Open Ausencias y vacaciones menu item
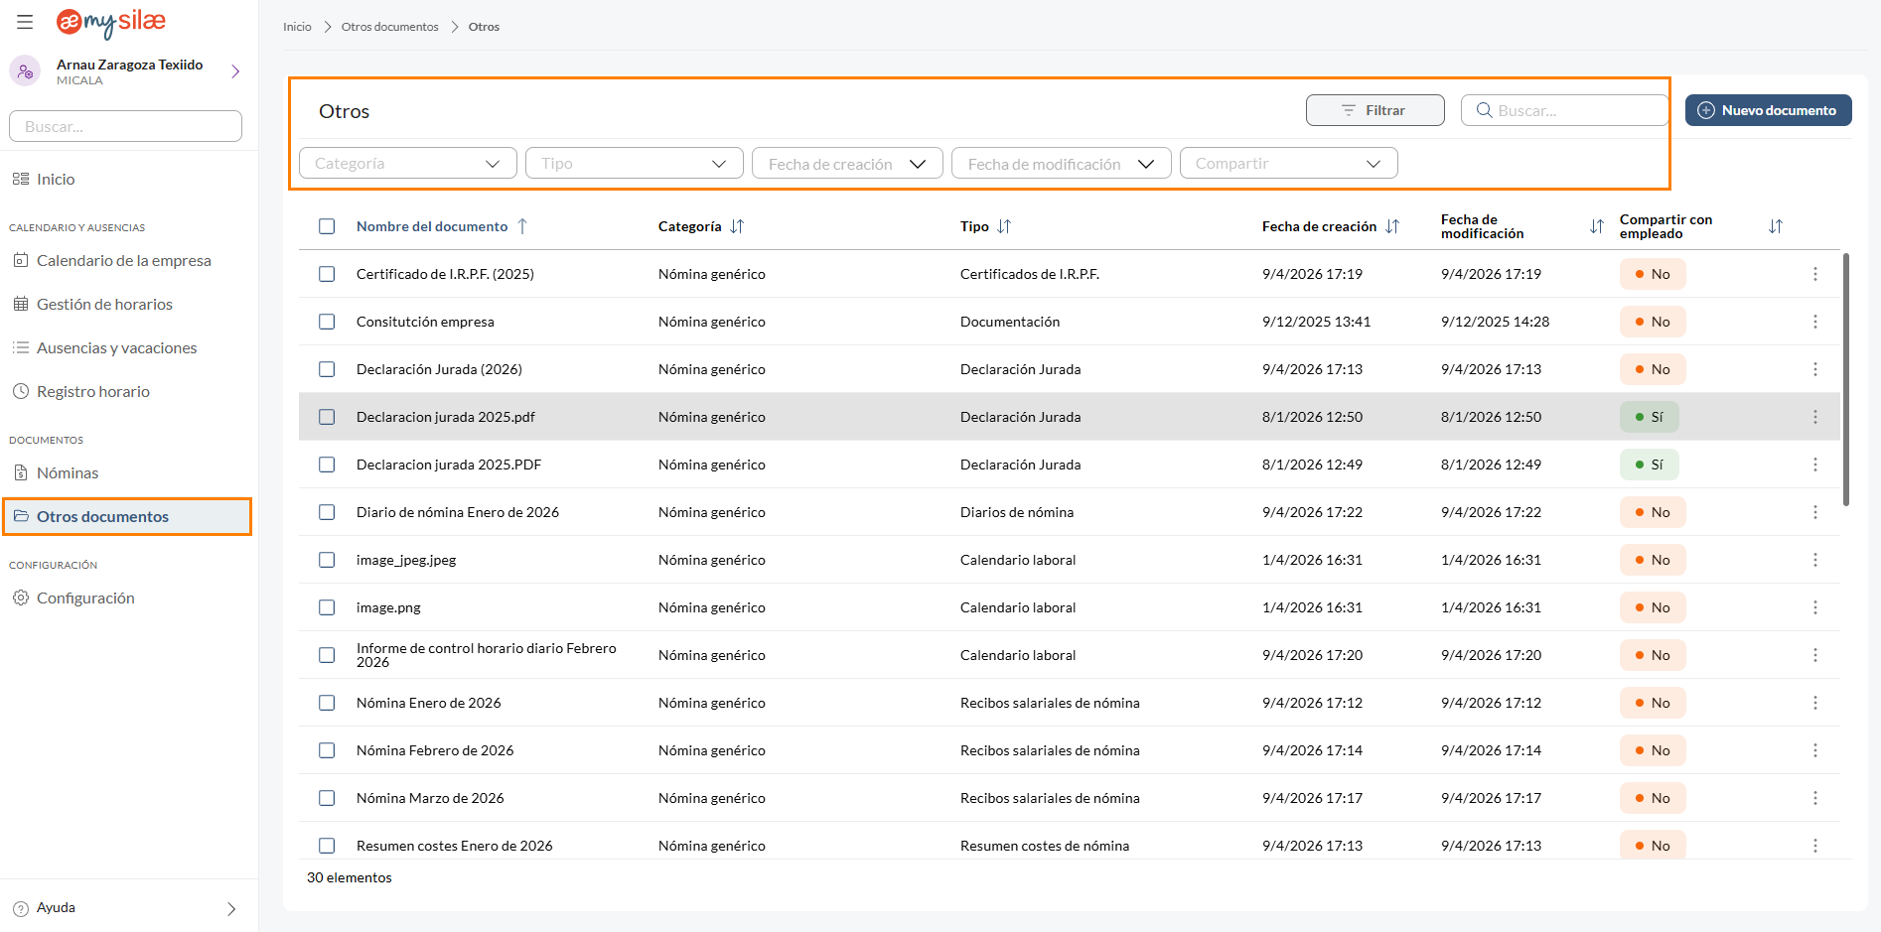The width and height of the screenshot is (1881, 932). tap(116, 348)
